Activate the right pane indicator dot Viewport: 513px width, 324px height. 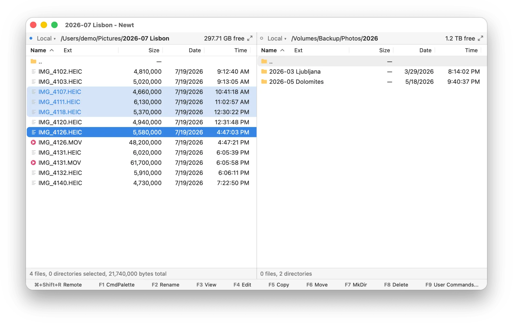[x=262, y=38]
